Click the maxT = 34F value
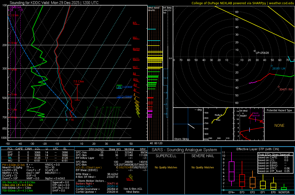 pos(33,173)
